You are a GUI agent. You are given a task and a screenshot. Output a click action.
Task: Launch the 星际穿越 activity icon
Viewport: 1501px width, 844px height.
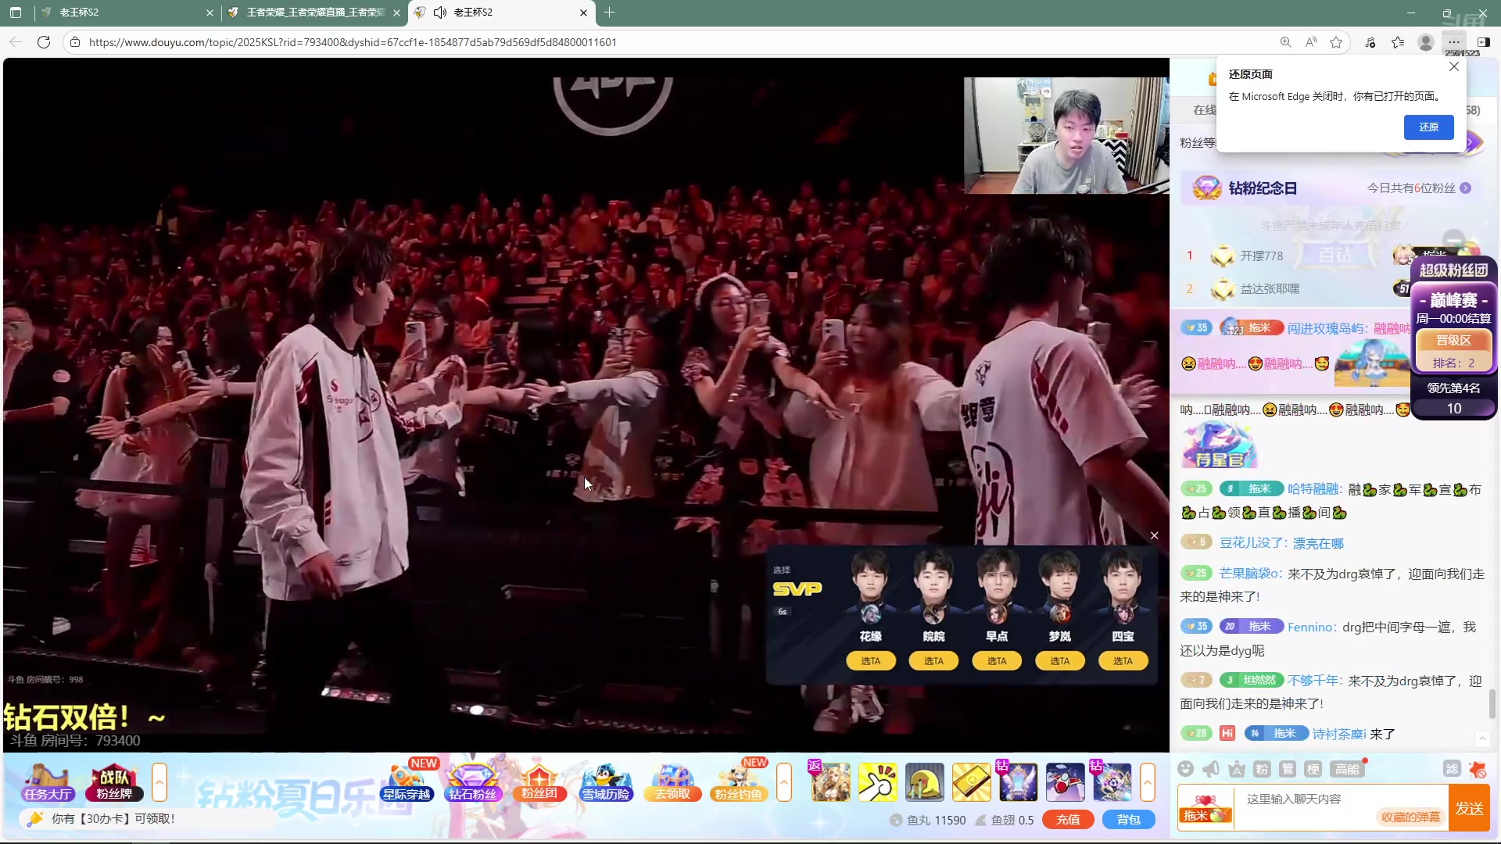point(407,782)
